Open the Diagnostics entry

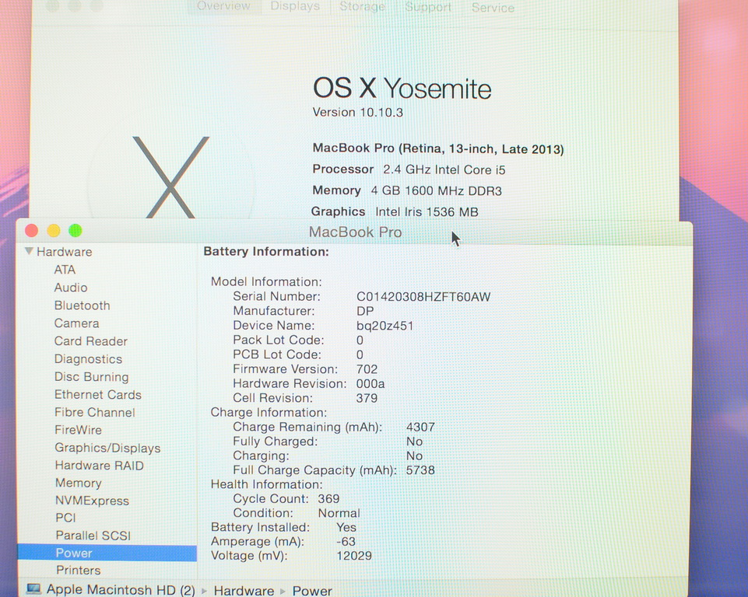pos(88,359)
